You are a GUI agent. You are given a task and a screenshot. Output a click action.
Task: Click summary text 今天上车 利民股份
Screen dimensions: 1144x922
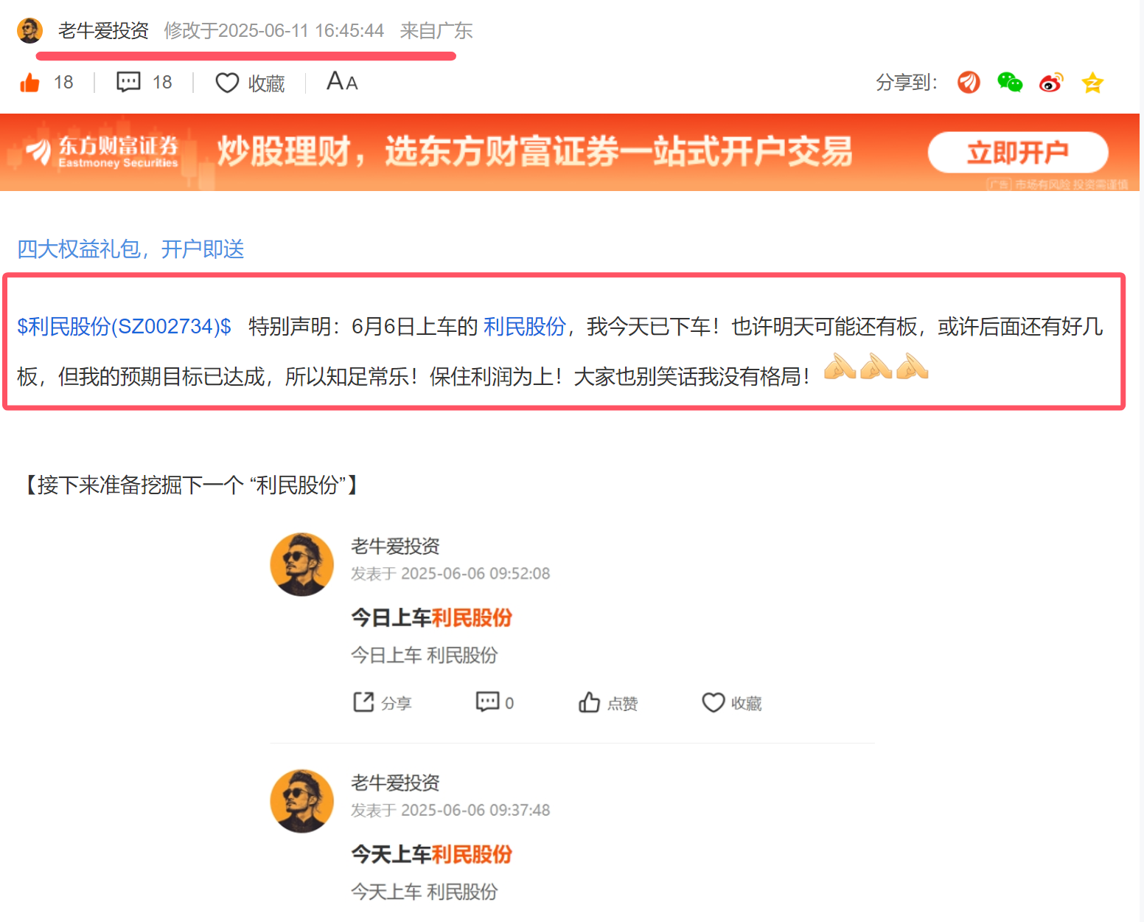point(424,892)
